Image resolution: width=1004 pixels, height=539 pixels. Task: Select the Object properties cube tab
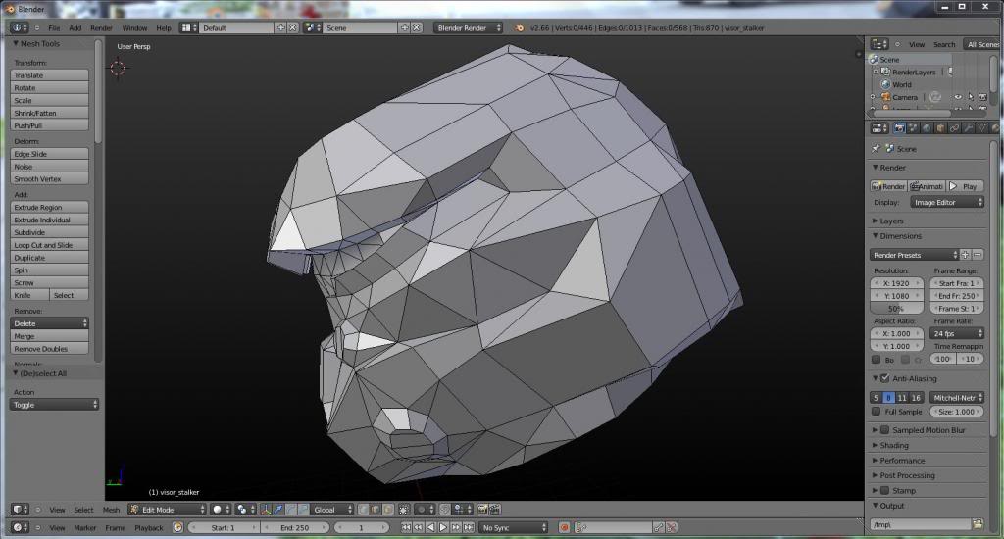click(940, 128)
